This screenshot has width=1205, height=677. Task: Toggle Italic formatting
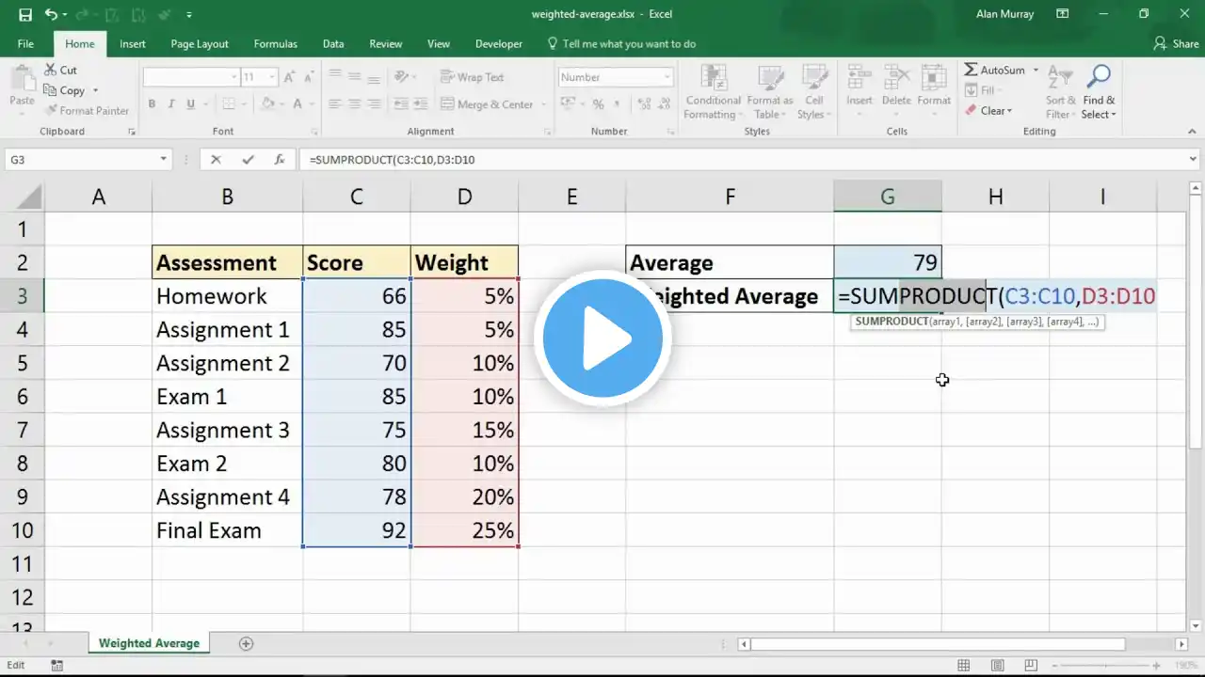click(x=170, y=104)
